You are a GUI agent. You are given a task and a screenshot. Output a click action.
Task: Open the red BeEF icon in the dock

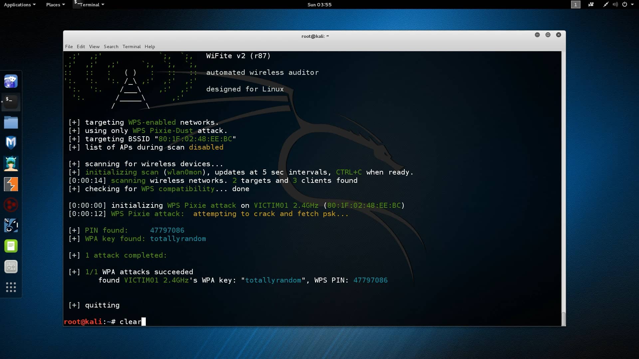click(x=11, y=205)
